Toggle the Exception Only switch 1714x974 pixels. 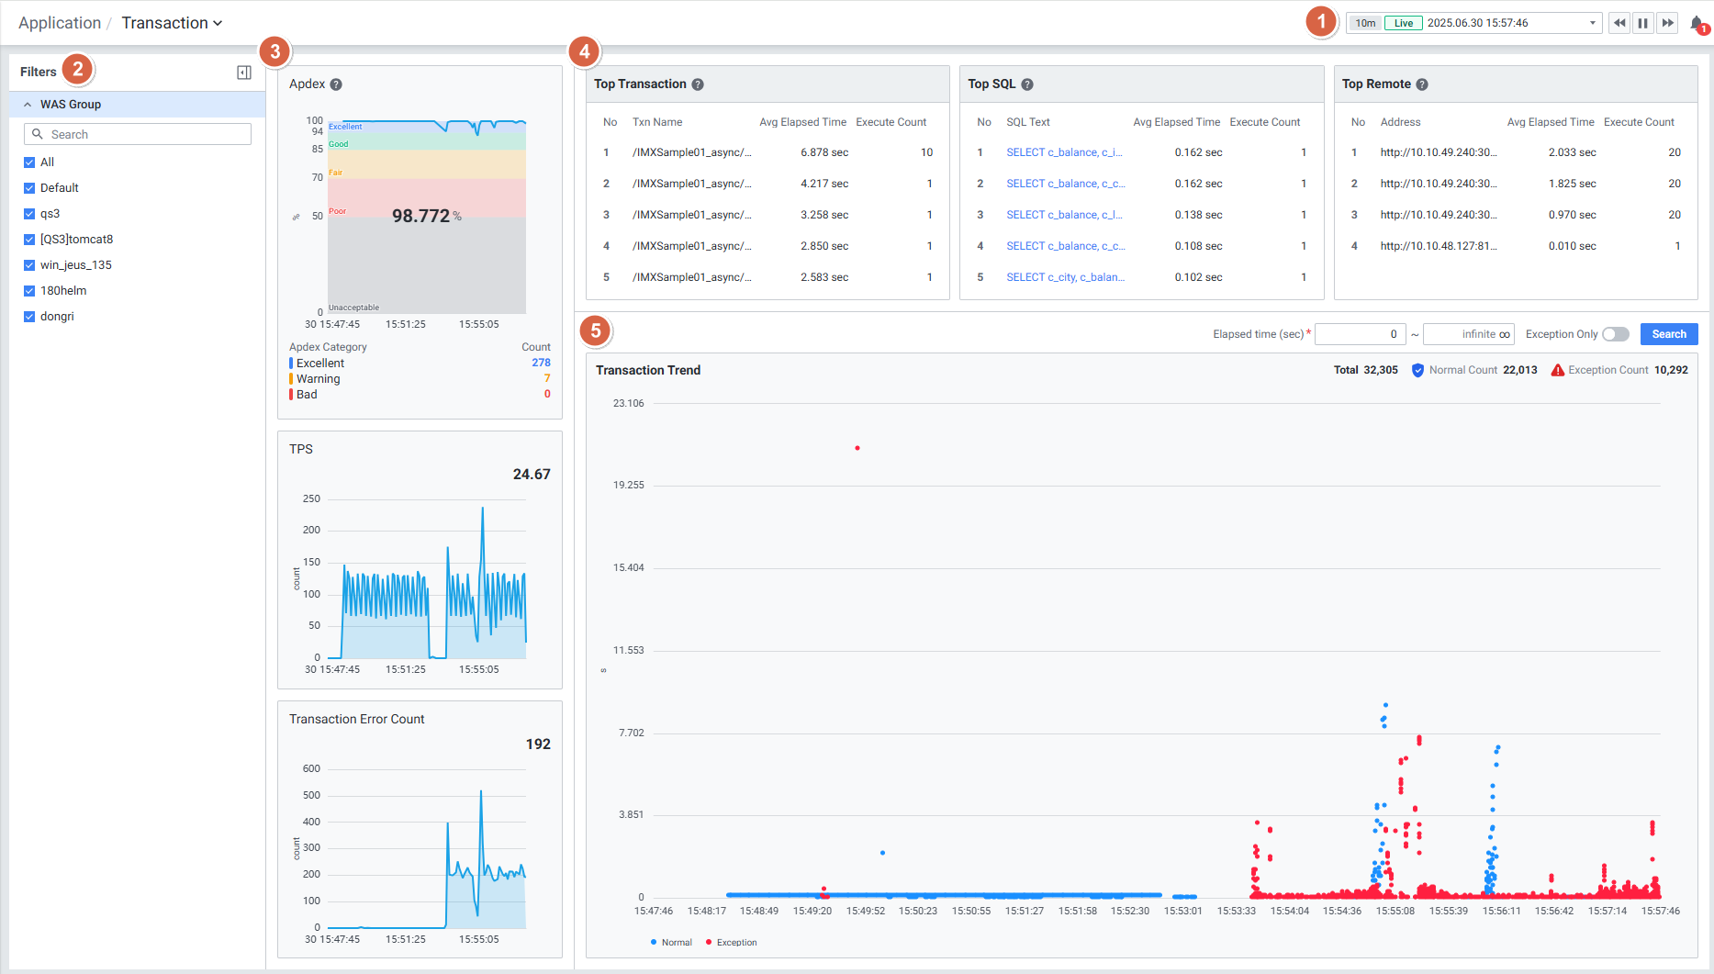tap(1615, 334)
